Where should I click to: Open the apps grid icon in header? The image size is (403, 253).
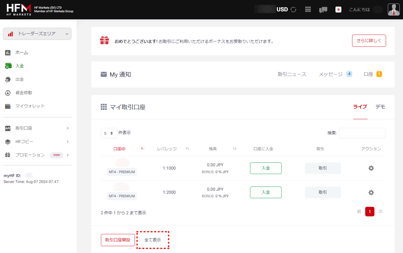click(x=308, y=10)
